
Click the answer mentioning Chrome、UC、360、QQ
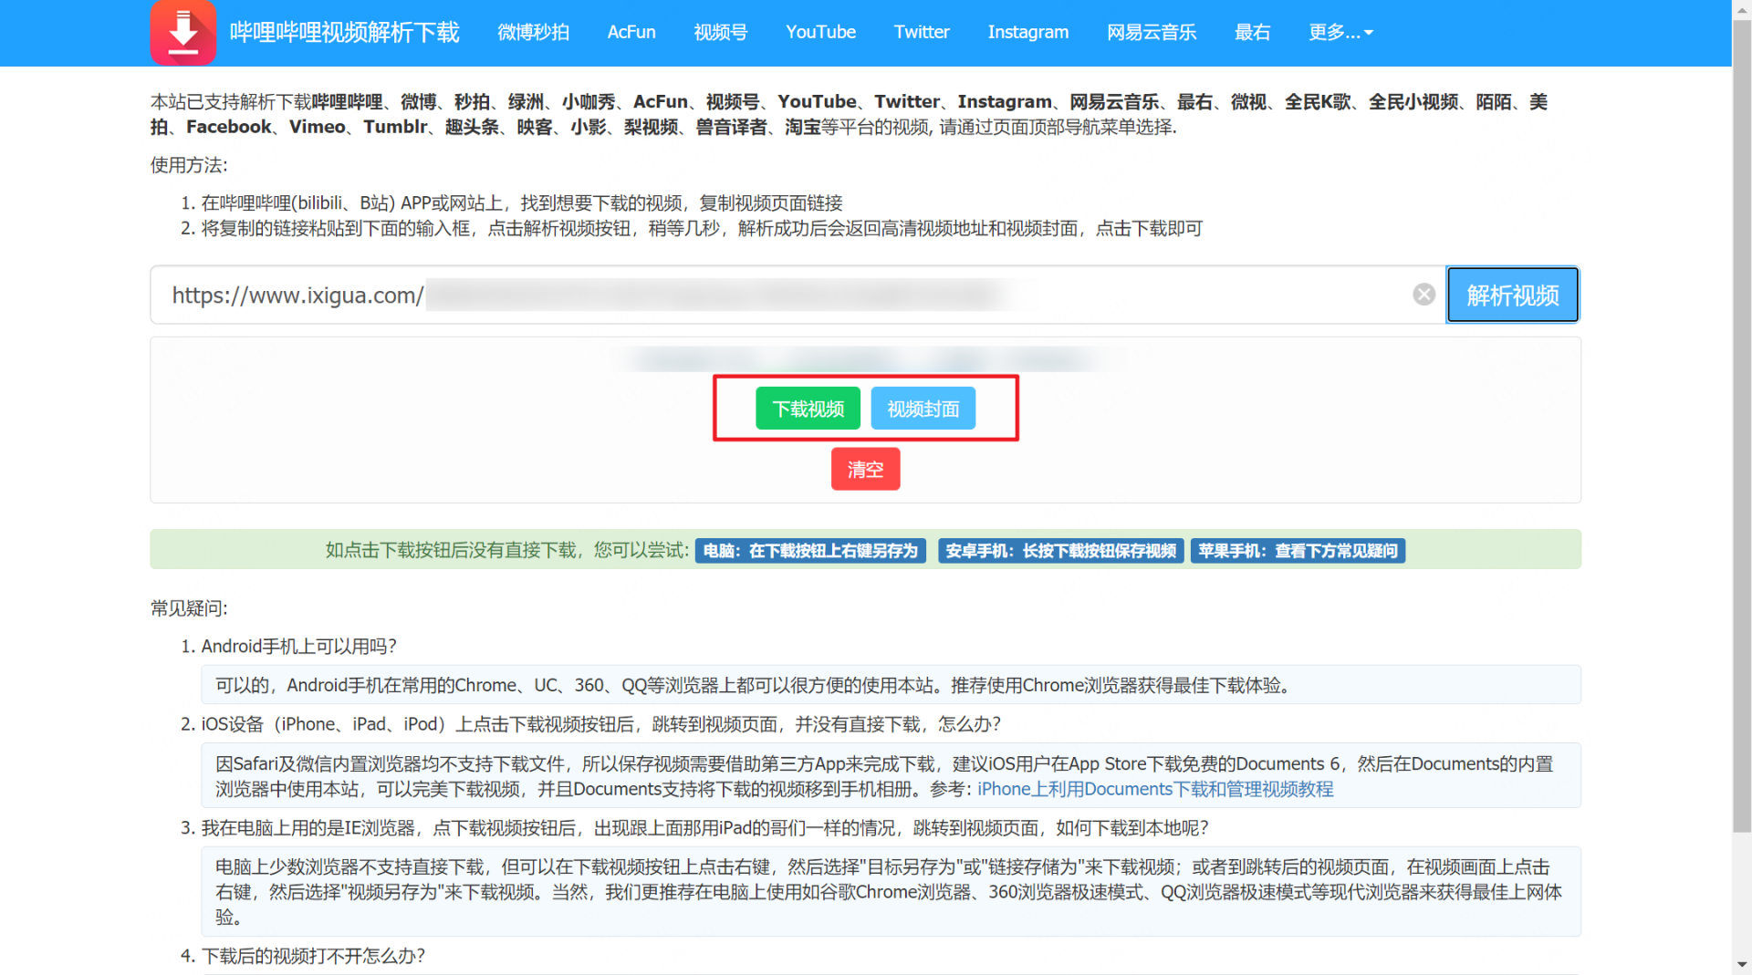click(x=891, y=685)
